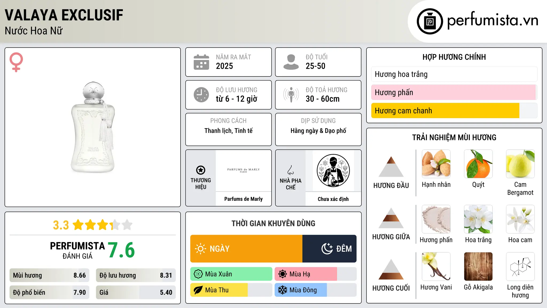Click the pyramid icon above Hương giữa
This screenshot has width=547, height=308.
tap(391, 218)
